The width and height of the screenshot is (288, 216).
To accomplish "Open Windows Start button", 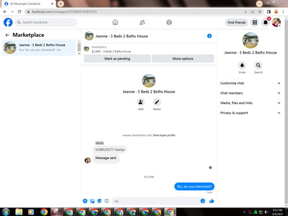I will [x=6, y=212].
